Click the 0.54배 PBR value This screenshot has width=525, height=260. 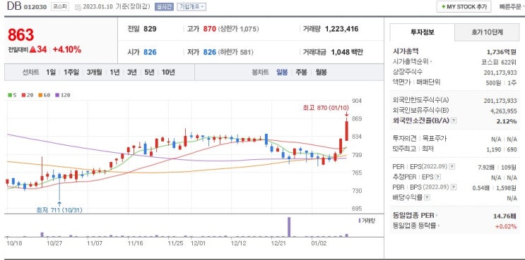point(481,187)
